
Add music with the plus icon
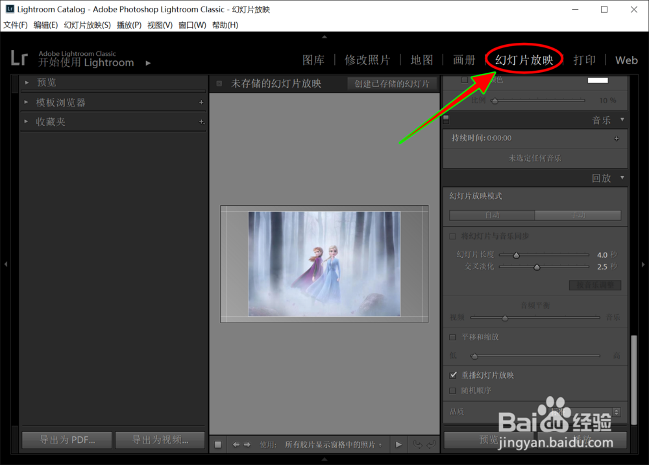click(617, 138)
